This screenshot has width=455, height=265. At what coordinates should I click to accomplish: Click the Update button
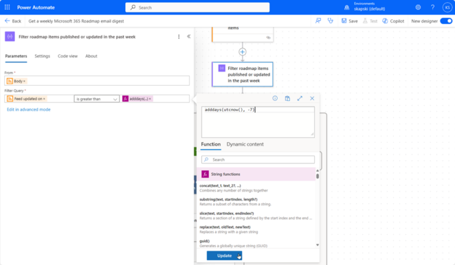tap(225, 256)
